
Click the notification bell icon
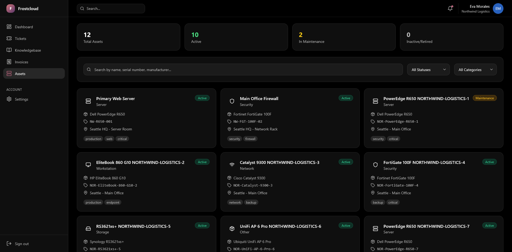click(x=450, y=9)
